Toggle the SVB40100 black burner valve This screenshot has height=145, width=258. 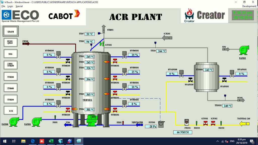click(x=68, y=61)
